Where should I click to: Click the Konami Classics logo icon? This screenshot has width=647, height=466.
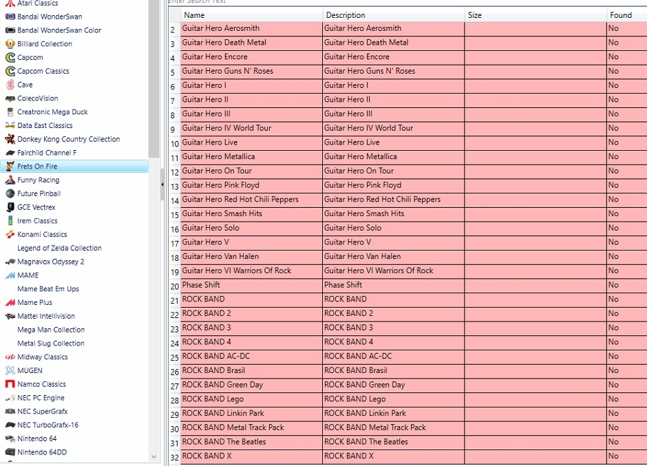click(10, 235)
